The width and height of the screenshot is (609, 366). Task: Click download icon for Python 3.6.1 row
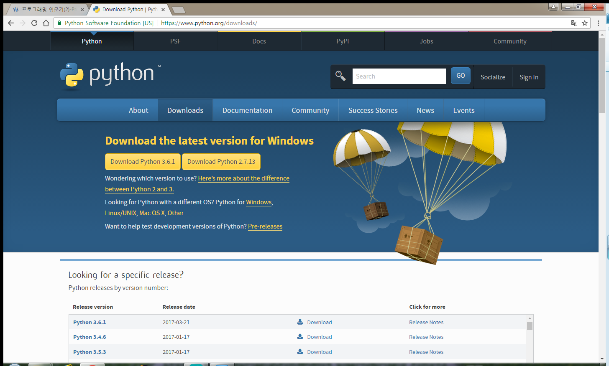[300, 322]
